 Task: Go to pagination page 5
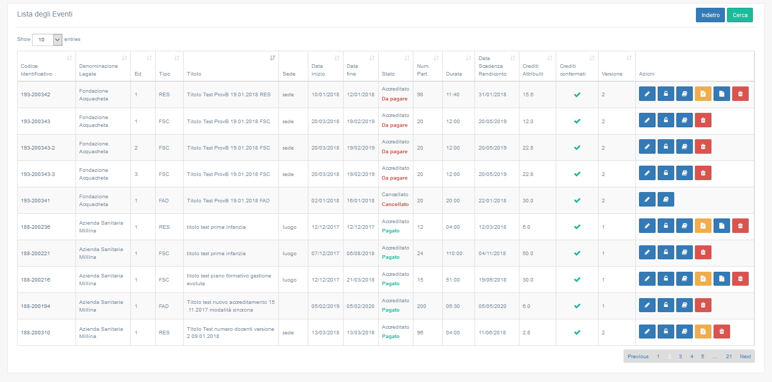(703, 356)
